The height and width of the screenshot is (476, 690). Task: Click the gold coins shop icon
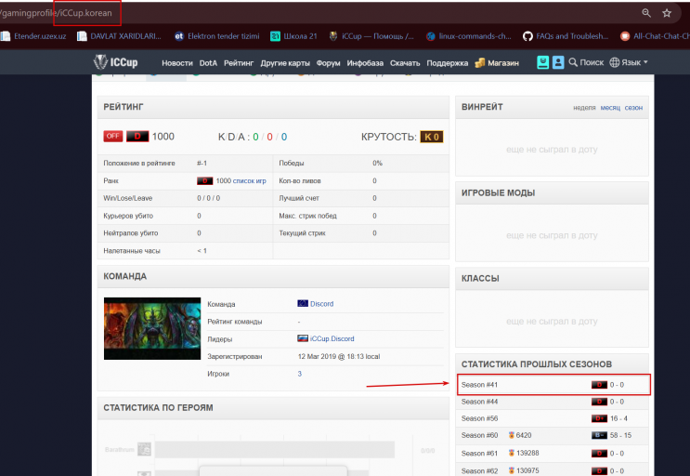[480, 63]
